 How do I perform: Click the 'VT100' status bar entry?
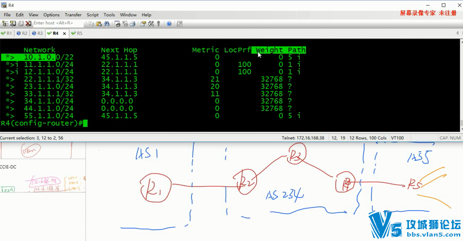397,138
